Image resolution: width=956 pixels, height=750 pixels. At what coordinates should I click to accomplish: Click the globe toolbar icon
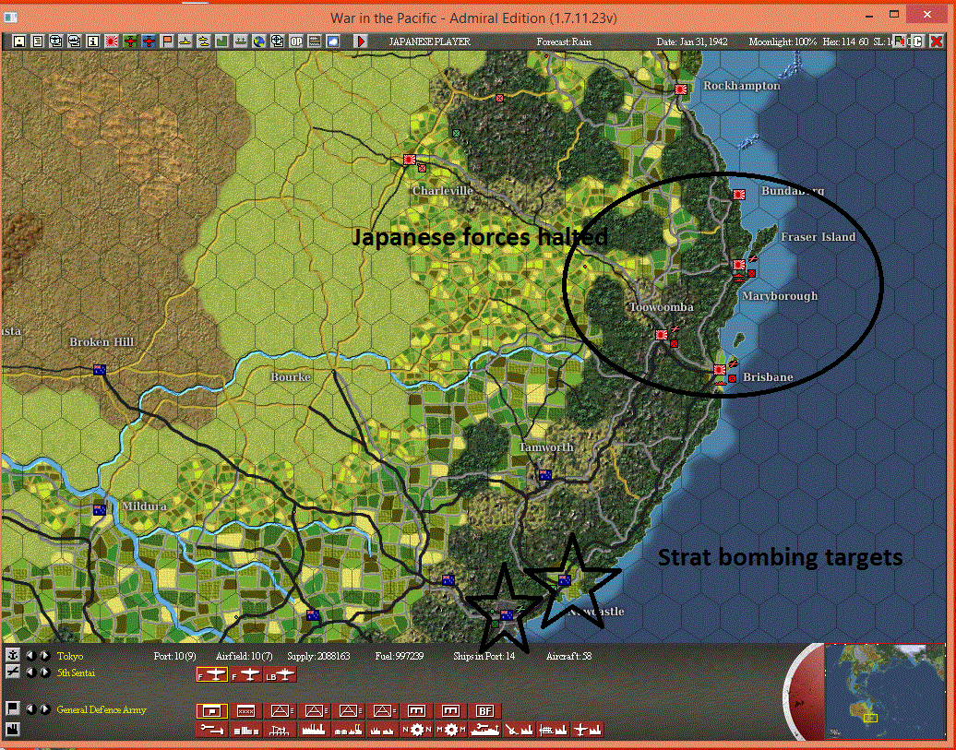(259, 42)
